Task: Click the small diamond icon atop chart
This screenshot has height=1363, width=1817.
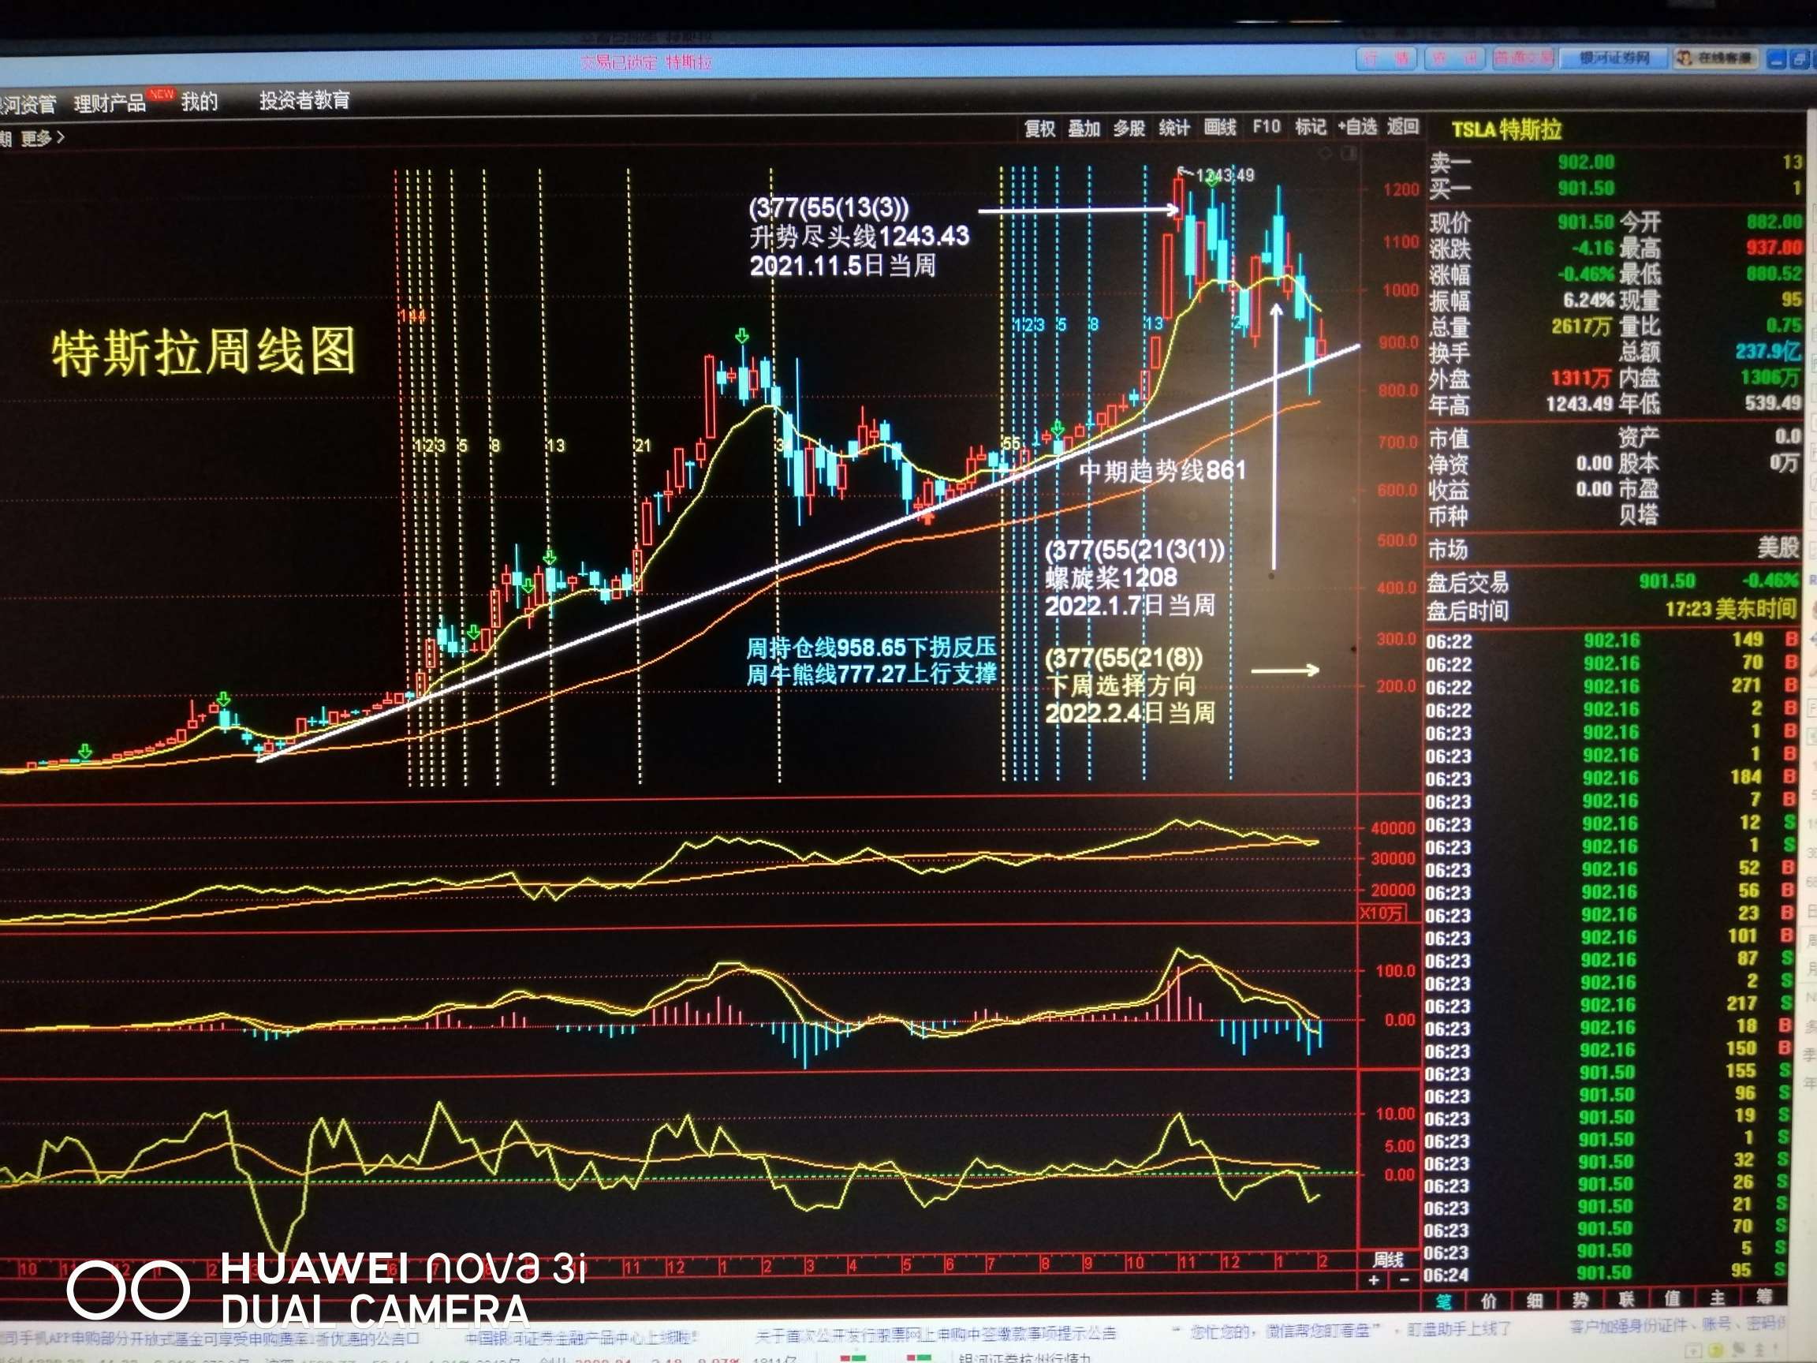Action: click(x=1324, y=155)
